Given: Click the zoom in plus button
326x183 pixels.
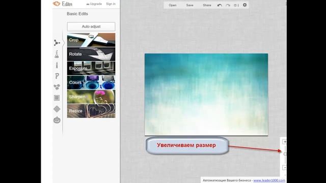Looking at the screenshot, I should (x=284, y=142).
